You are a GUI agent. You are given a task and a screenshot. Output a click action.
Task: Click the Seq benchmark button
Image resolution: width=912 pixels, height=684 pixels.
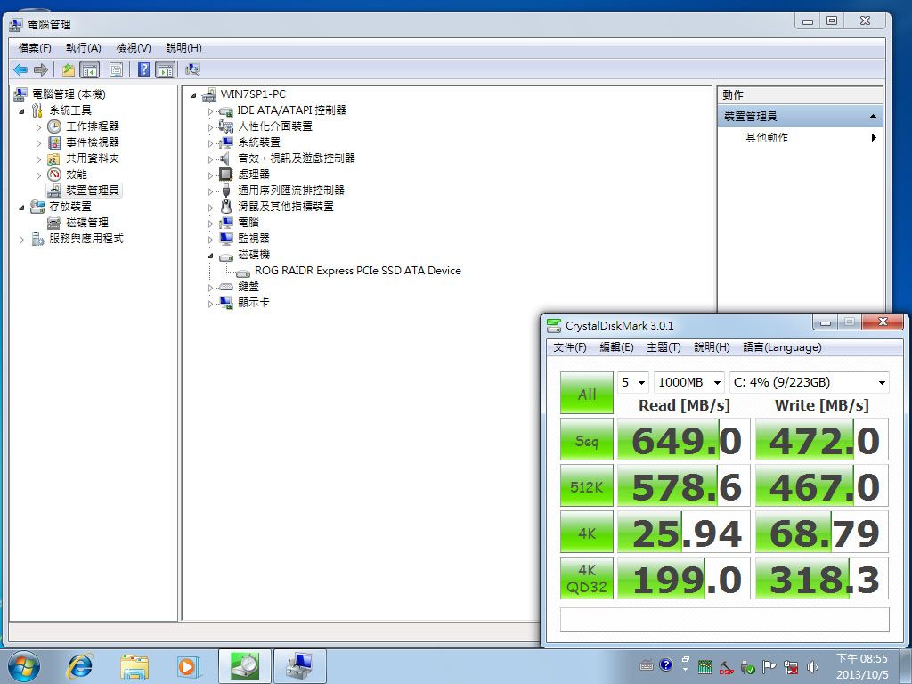click(586, 440)
